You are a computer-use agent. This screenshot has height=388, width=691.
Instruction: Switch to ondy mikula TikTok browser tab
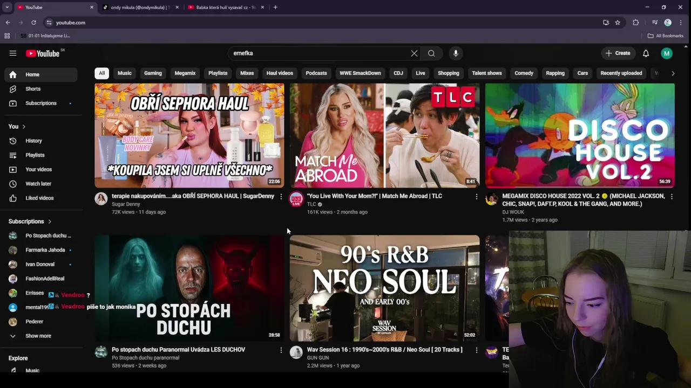139,8
